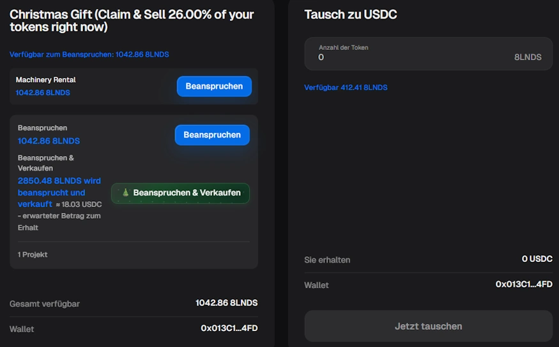Click the 0 USDC value beside Sie erhalten
This screenshot has height=347, width=559.
537,259
